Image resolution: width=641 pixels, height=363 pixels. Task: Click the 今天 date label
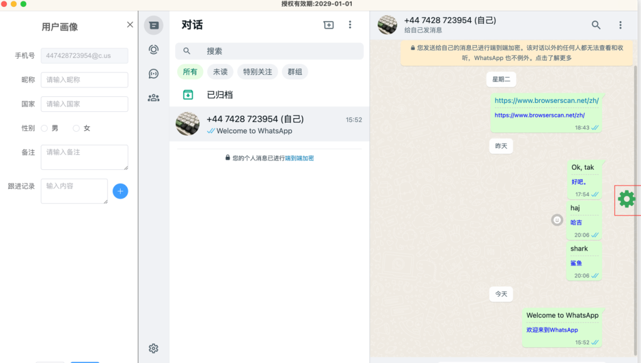point(501,294)
